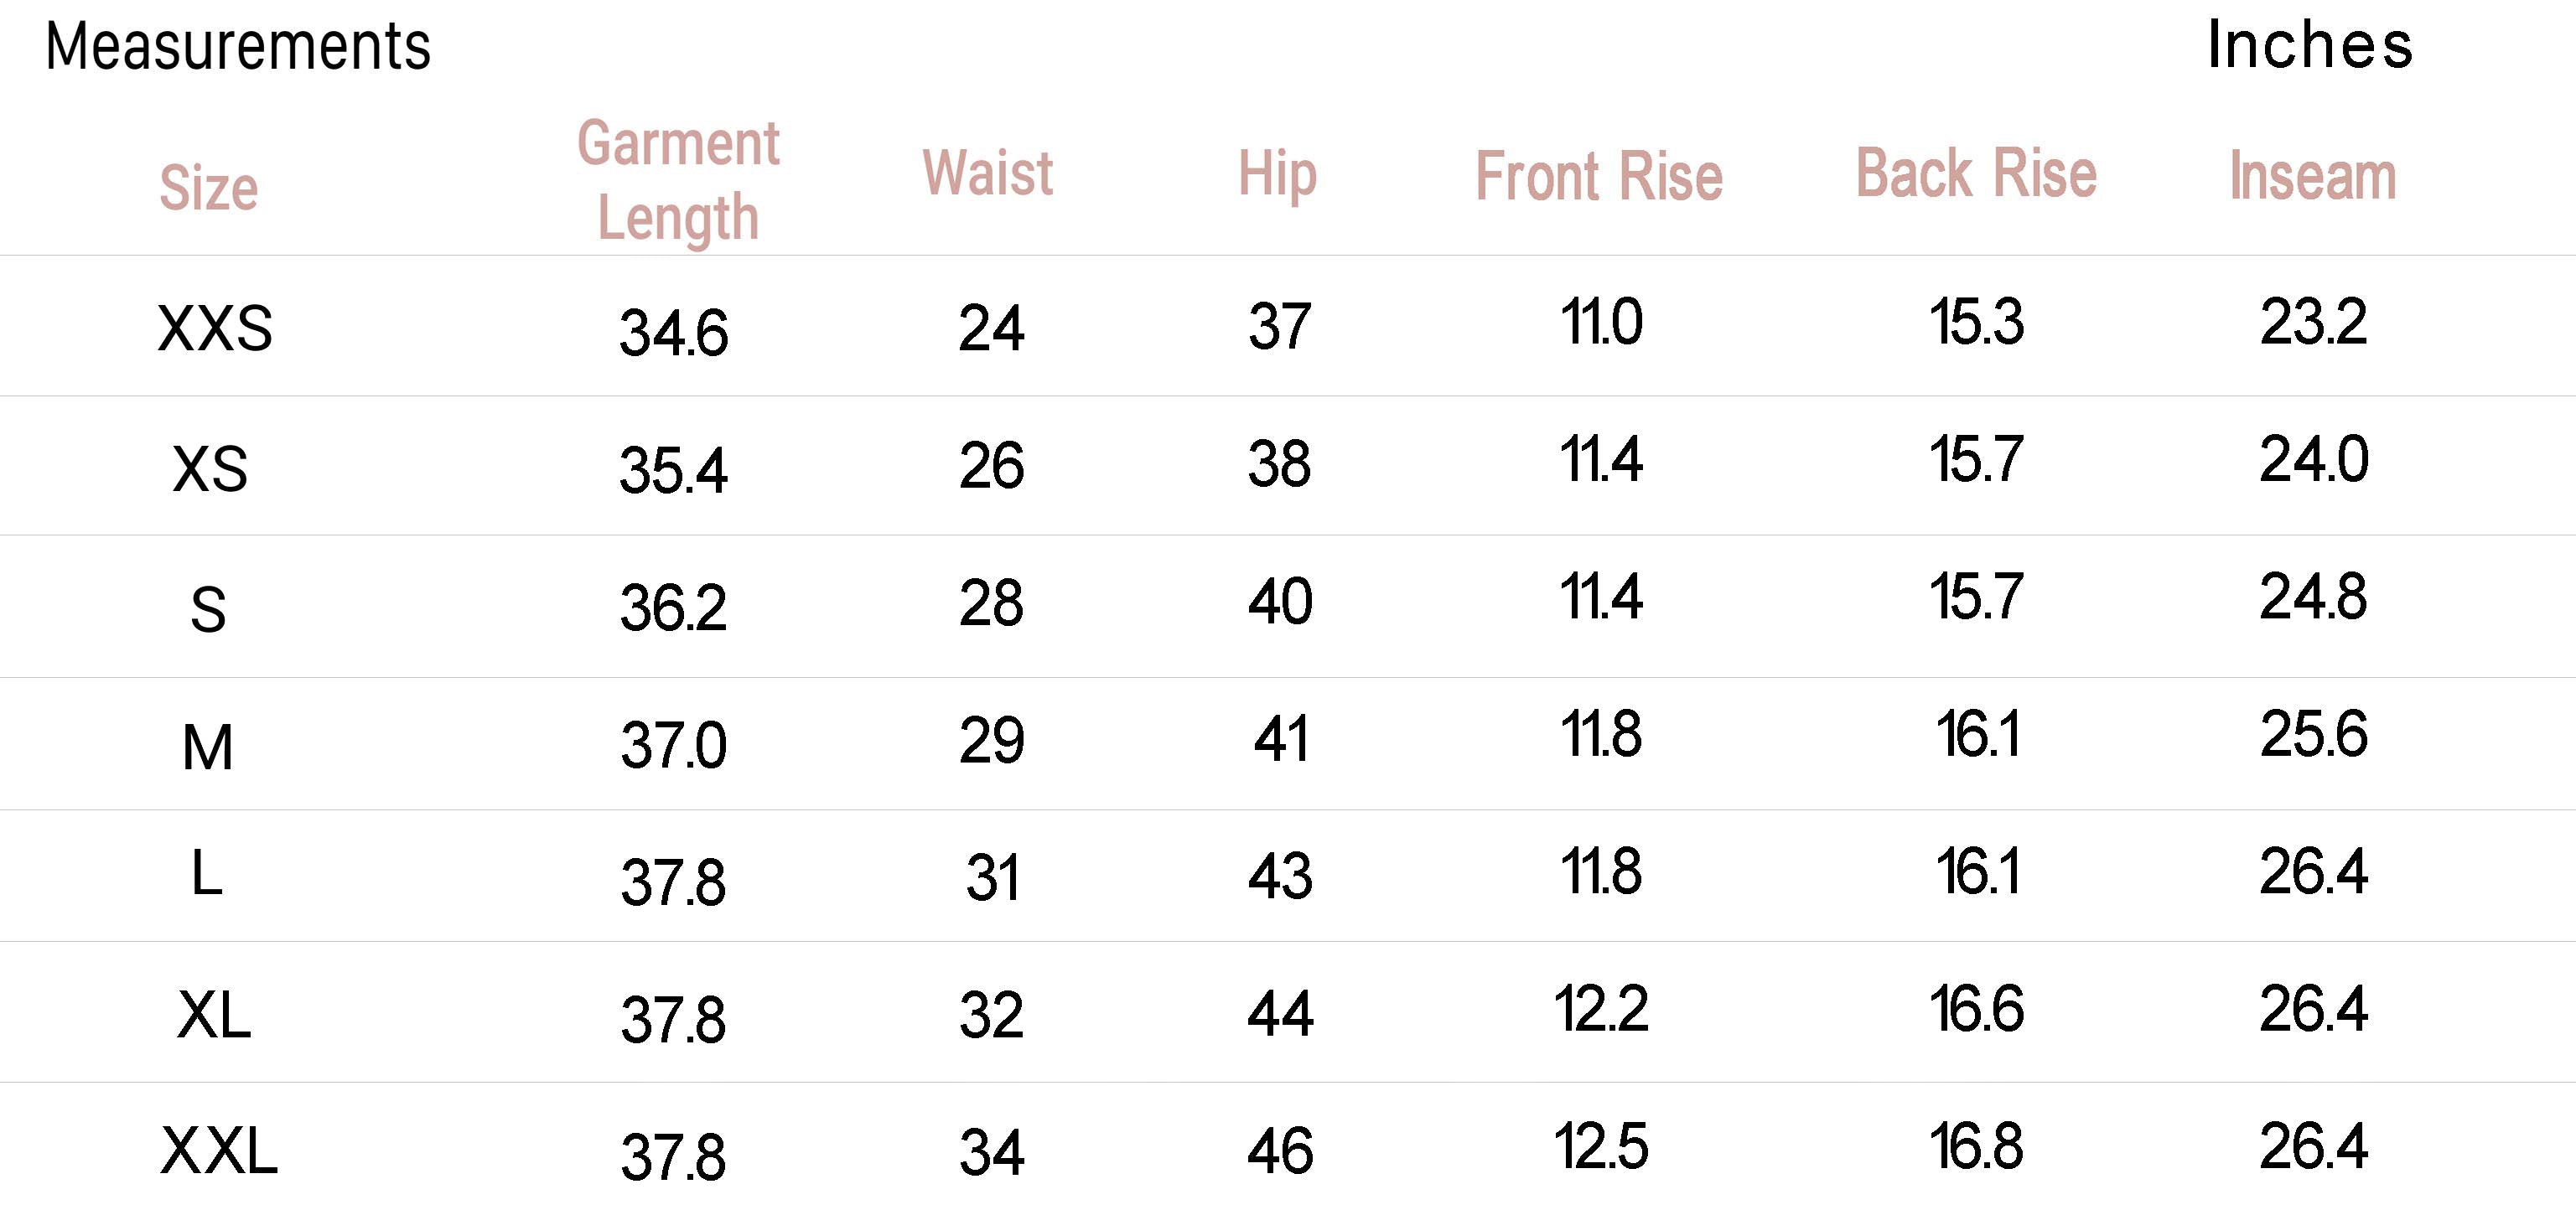Select the XS size row label

click(x=210, y=468)
